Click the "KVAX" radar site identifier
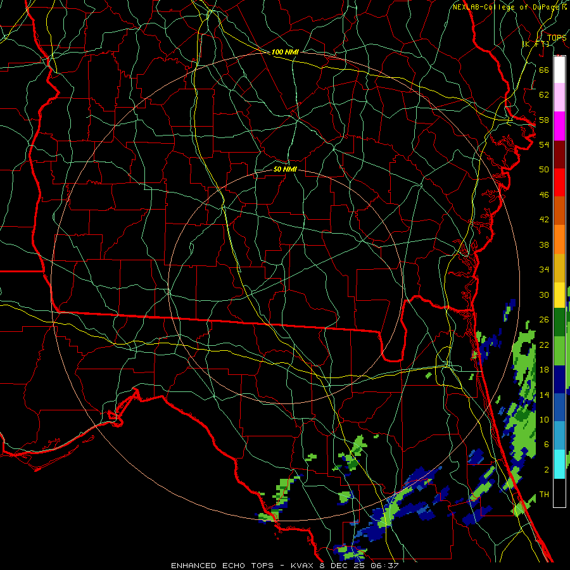Viewport: 570px width, 570px height. point(303,566)
